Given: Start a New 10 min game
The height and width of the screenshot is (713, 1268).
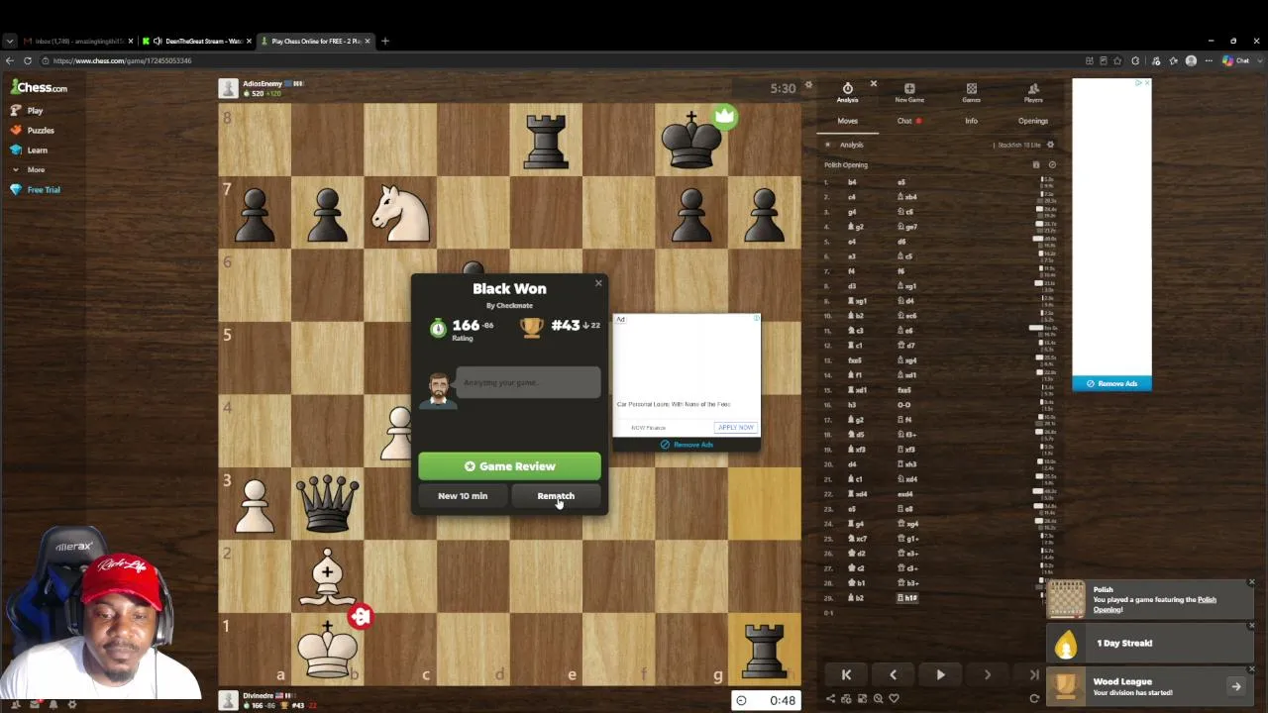Looking at the screenshot, I should [x=463, y=496].
